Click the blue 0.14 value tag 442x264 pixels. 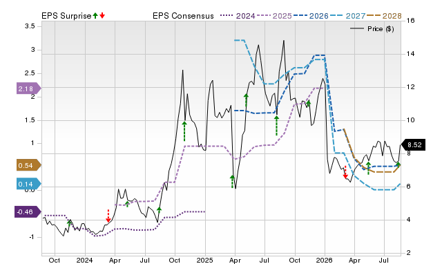coord(29,184)
